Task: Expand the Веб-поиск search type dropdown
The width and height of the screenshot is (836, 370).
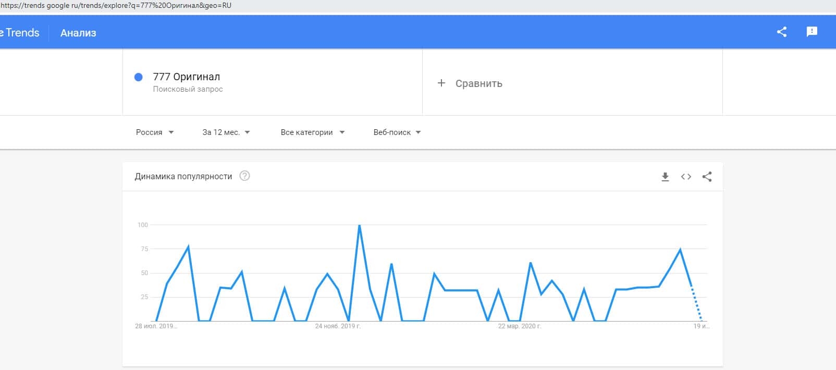Action: click(x=397, y=132)
